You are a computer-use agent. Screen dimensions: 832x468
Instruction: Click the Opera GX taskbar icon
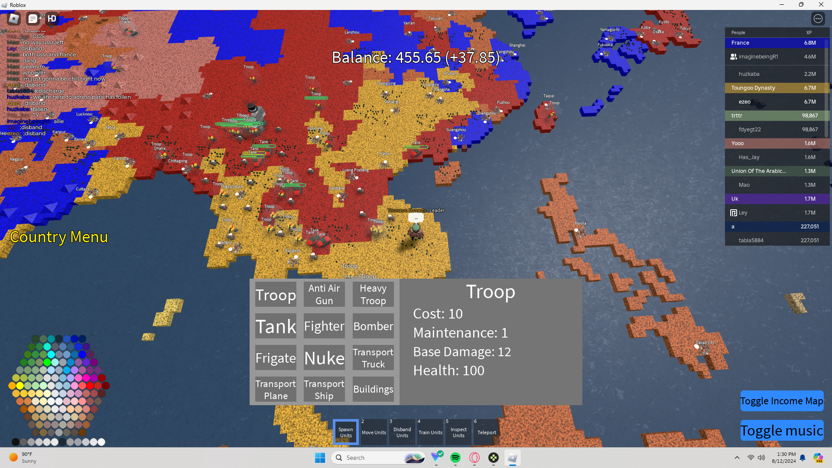(474, 458)
